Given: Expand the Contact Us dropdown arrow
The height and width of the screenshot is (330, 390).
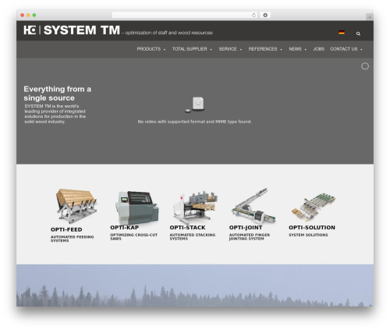Looking at the screenshot, I should coord(361,49).
